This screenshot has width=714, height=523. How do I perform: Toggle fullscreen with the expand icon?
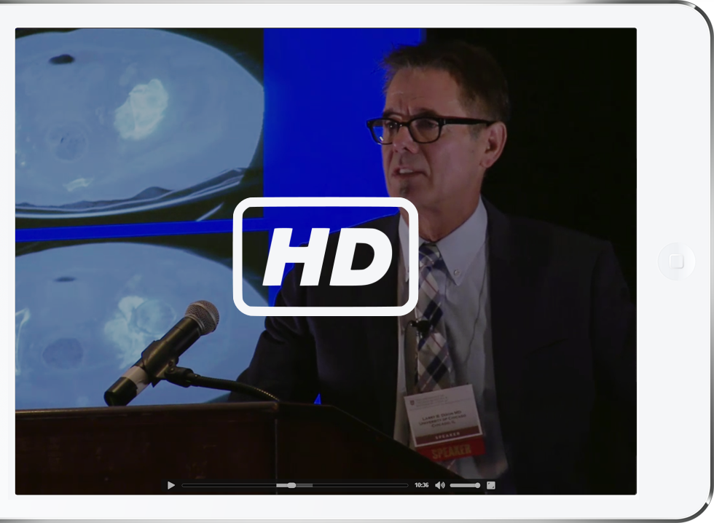pyautogui.click(x=491, y=485)
